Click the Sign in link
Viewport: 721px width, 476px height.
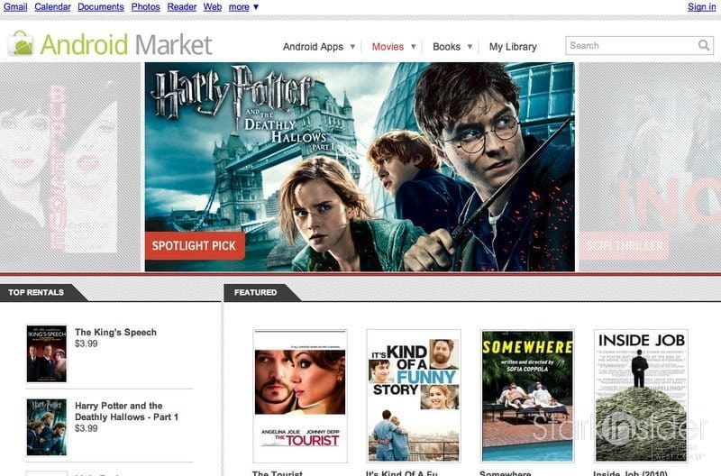[701, 7]
